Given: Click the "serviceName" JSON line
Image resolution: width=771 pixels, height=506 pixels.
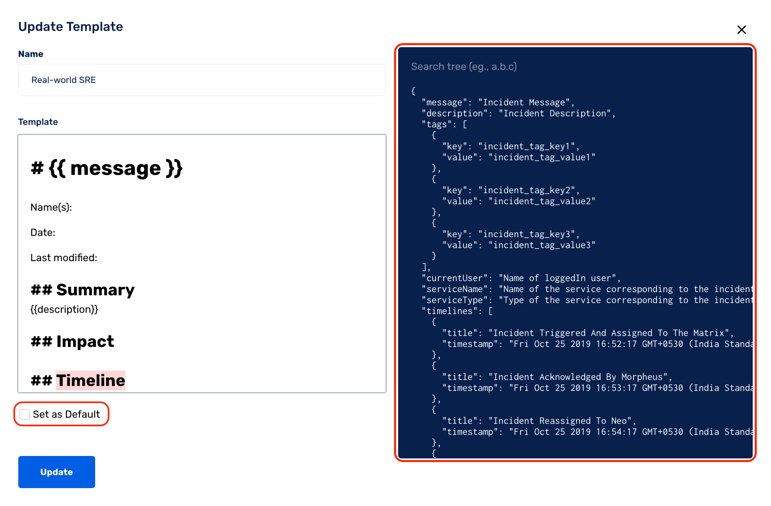Looking at the screenshot, I should tap(587, 289).
